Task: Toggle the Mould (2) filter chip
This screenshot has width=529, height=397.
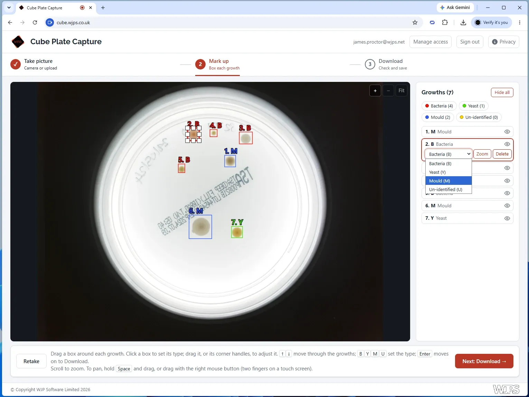Action: (x=438, y=117)
